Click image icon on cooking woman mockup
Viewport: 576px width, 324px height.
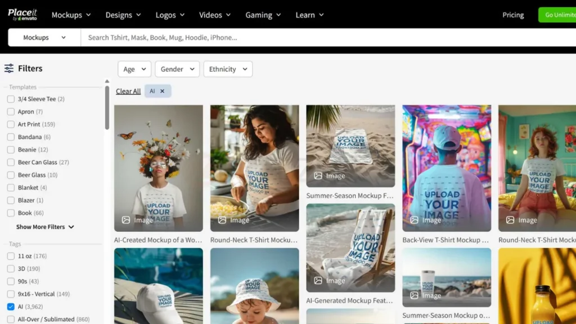click(x=222, y=220)
